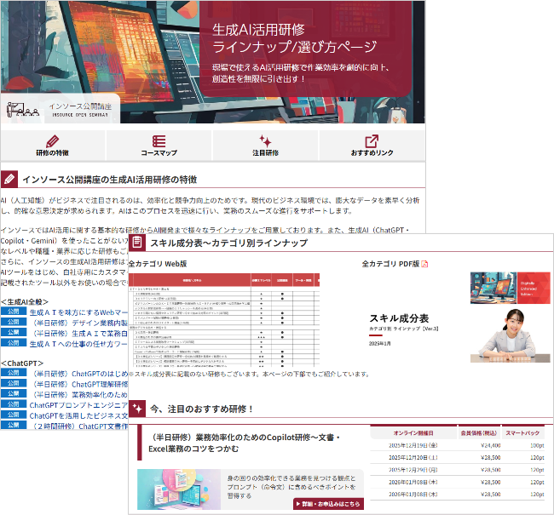Click the PDF icon beside 全カテゴリ PDF版

pyautogui.click(x=424, y=264)
